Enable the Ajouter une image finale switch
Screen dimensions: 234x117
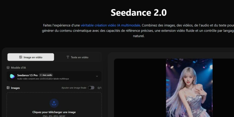(x=91, y=88)
